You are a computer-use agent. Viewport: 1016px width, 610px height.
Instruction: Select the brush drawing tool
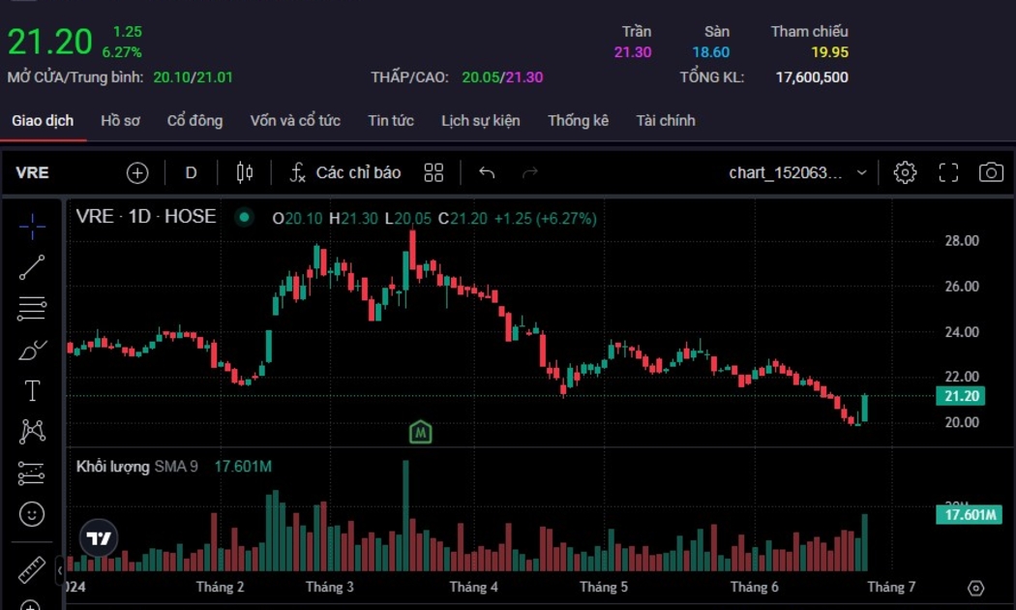pyautogui.click(x=32, y=350)
